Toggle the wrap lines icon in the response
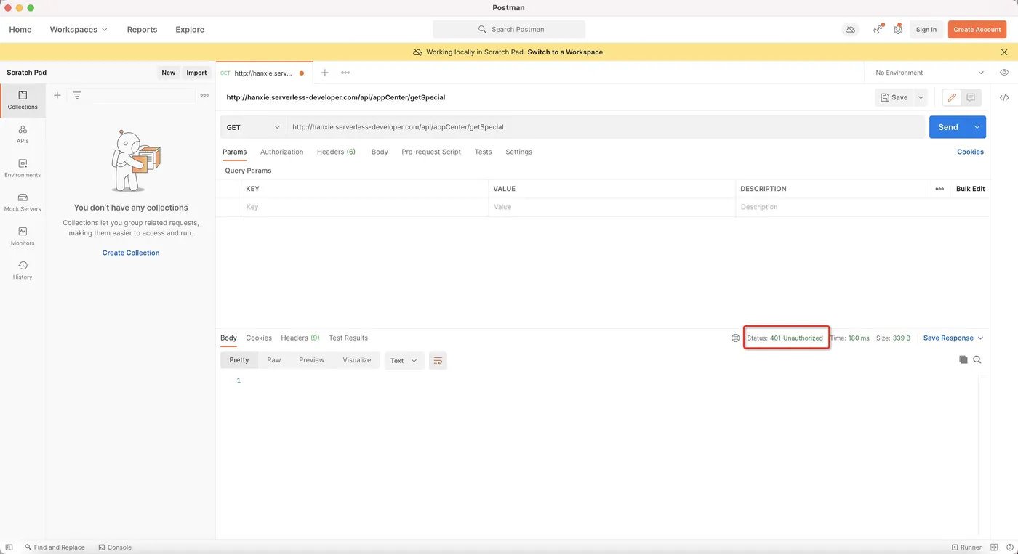The width and height of the screenshot is (1018, 554). (438, 360)
